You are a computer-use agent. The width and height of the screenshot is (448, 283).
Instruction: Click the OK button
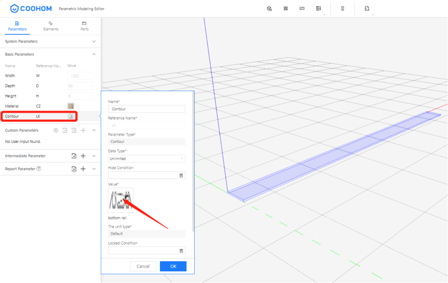[x=173, y=266]
